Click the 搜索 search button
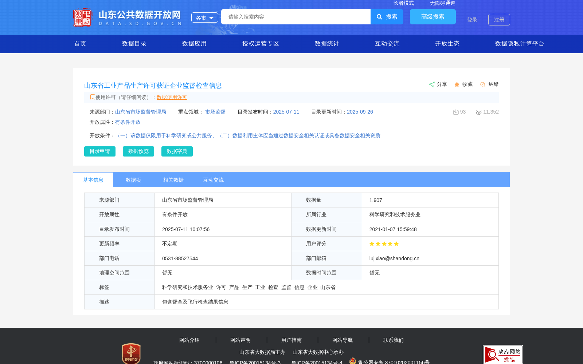This screenshot has height=364, width=583. (387, 17)
